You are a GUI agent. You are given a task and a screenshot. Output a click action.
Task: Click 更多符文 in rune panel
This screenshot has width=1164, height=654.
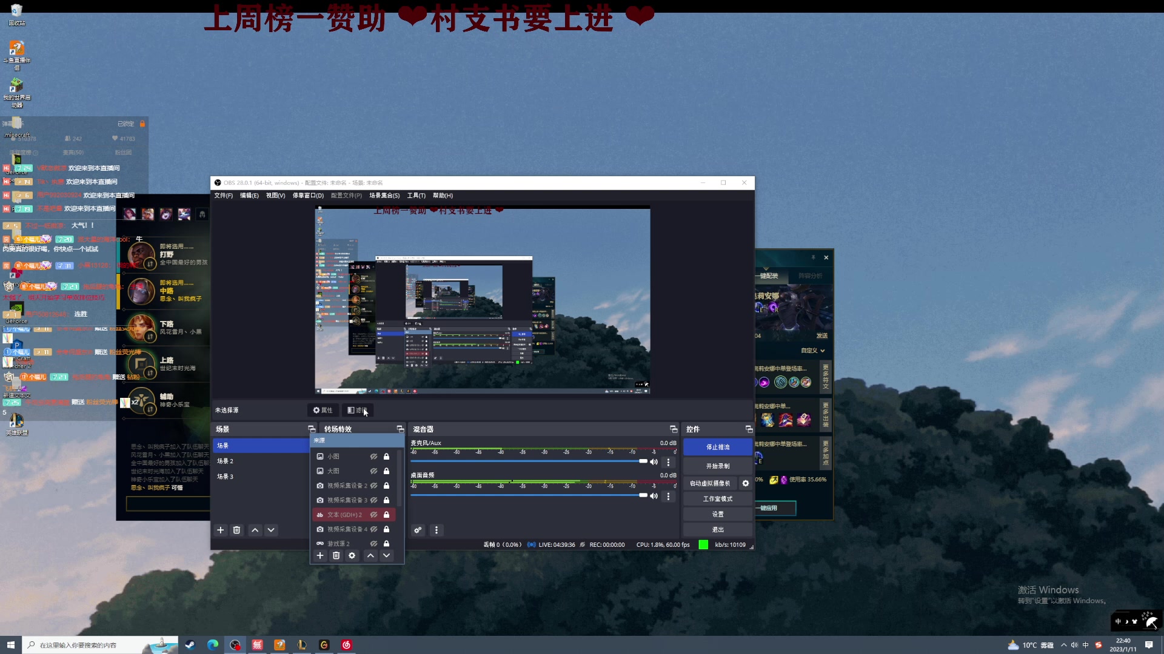(825, 376)
